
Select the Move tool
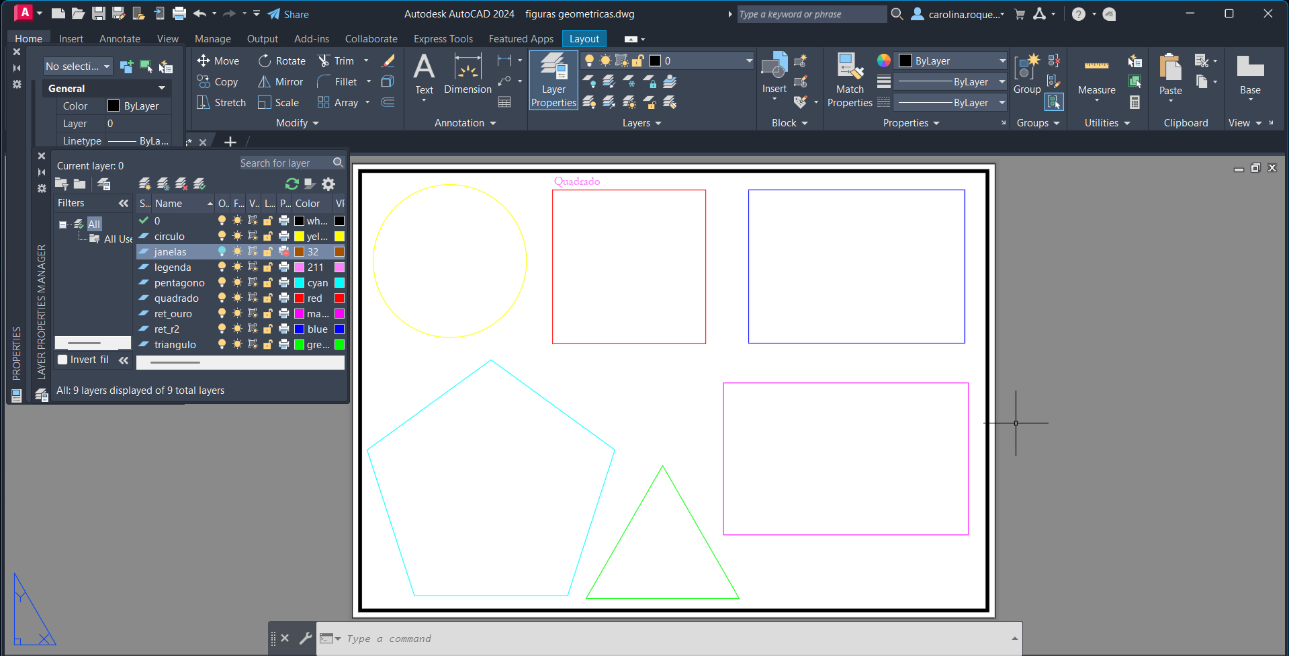[x=218, y=61]
